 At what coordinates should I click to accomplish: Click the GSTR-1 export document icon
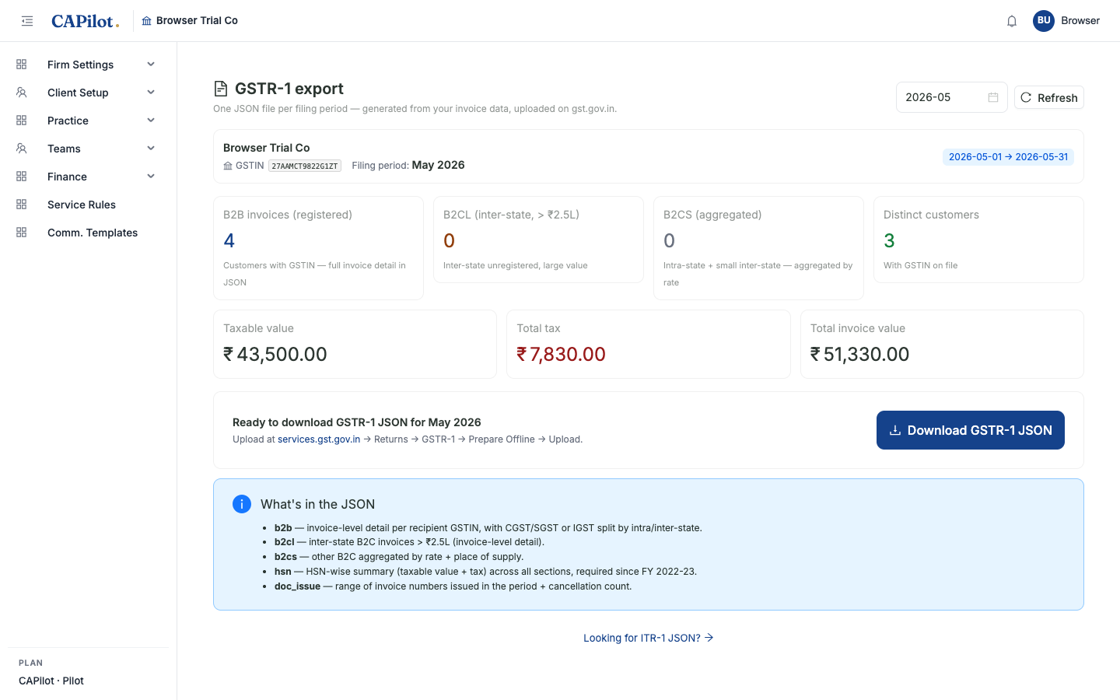coord(221,89)
